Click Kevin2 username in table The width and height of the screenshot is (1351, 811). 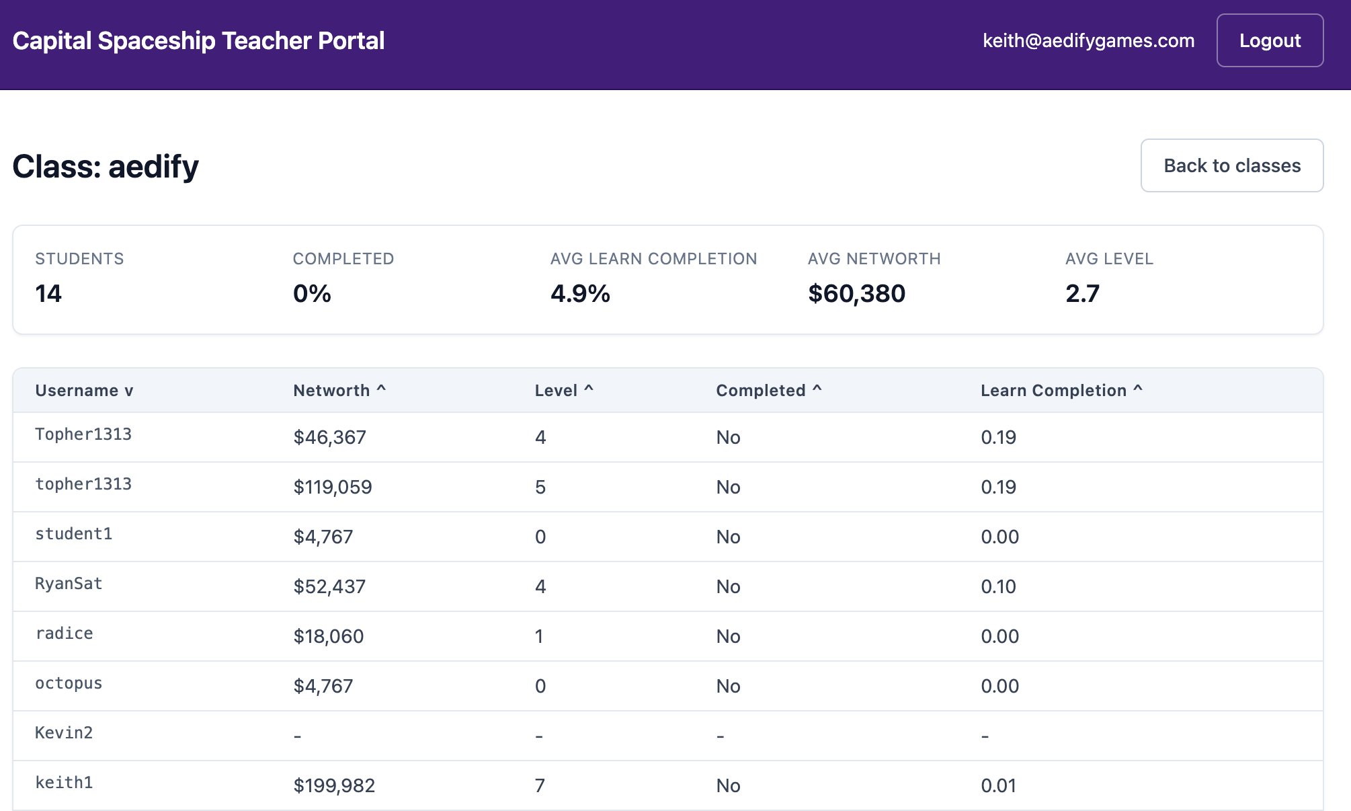pyautogui.click(x=65, y=733)
